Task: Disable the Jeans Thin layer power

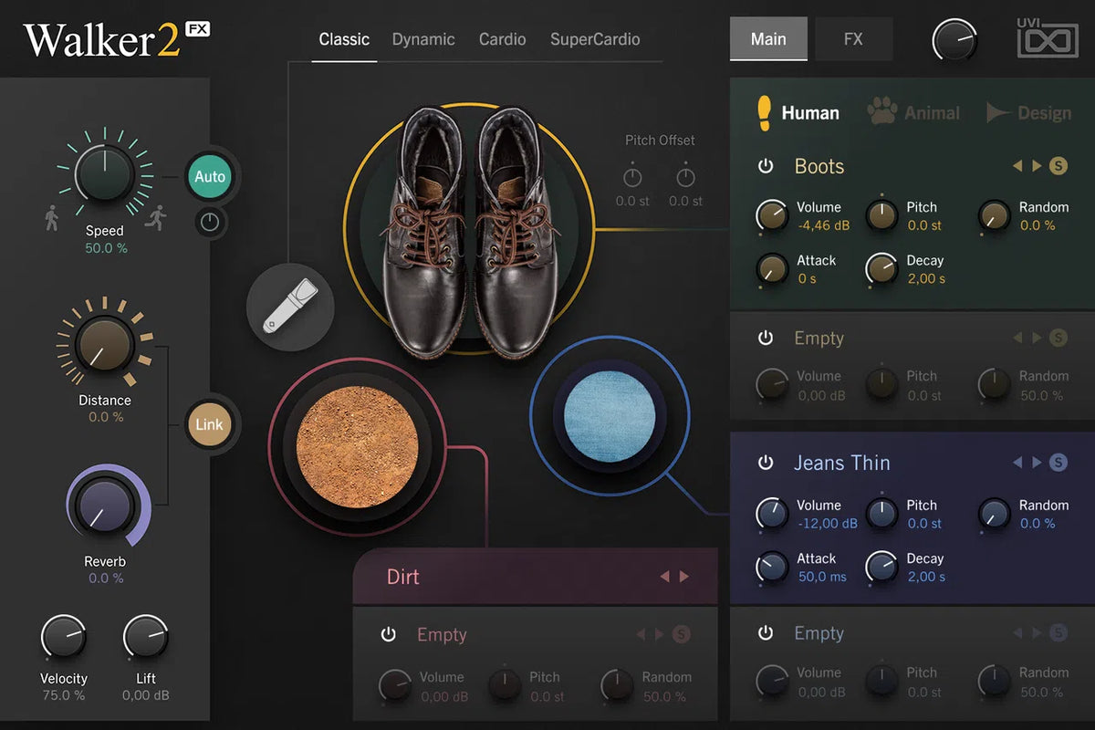Action: click(x=766, y=463)
